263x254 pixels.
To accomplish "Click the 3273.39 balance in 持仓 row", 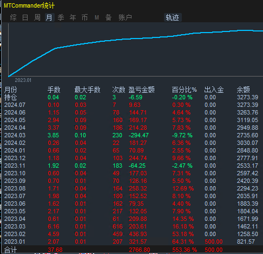I will pyautogui.click(x=247, y=97).
